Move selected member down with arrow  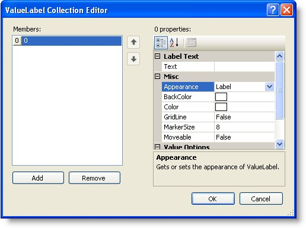[133, 59]
